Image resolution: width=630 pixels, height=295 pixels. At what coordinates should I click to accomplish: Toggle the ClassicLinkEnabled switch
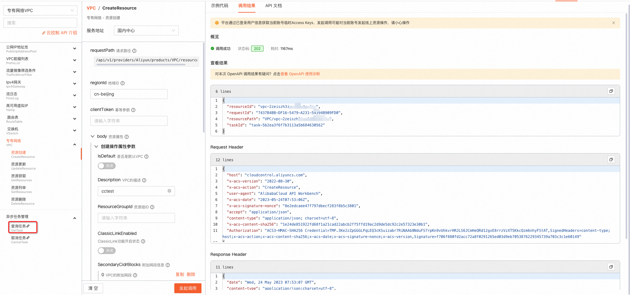pos(107,251)
